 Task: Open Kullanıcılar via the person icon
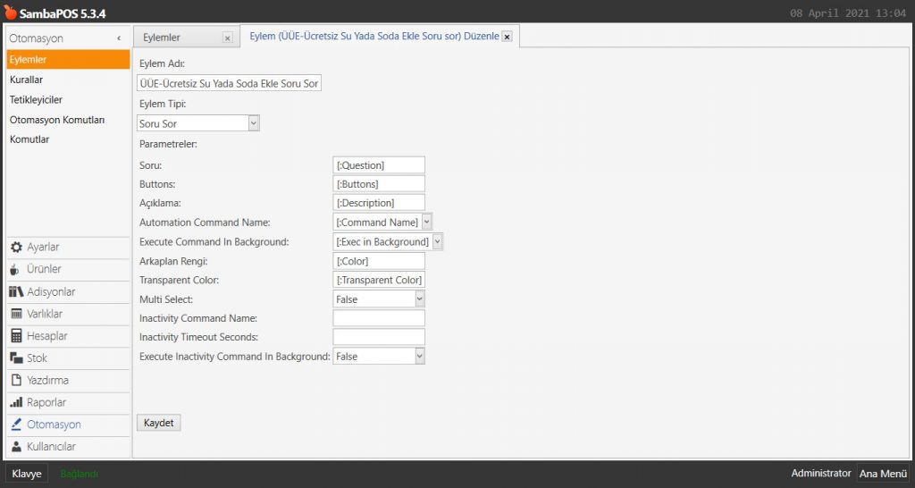click(x=16, y=447)
